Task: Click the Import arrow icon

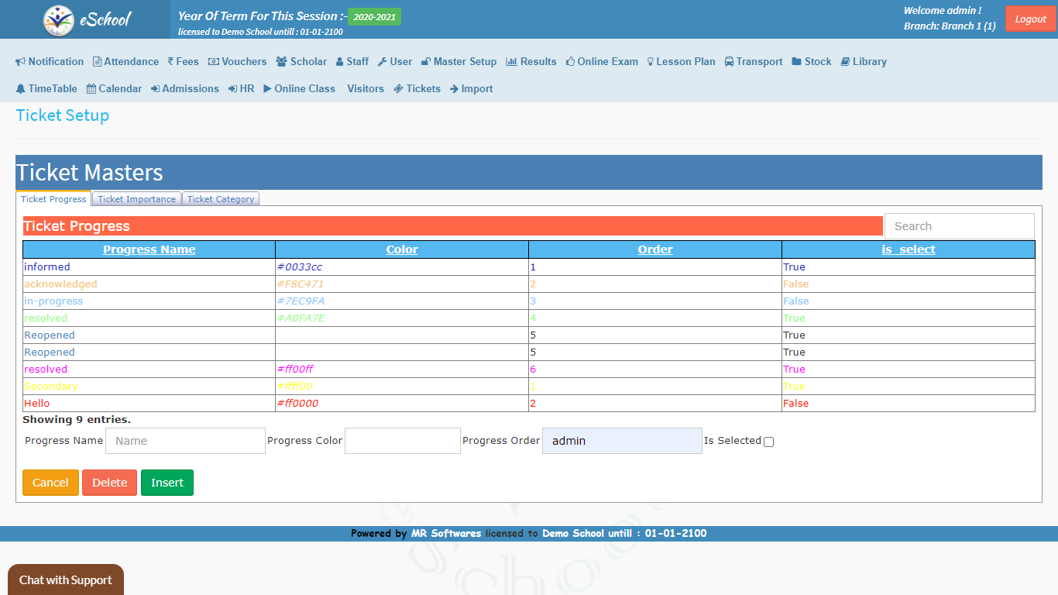Action: [455, 88]
